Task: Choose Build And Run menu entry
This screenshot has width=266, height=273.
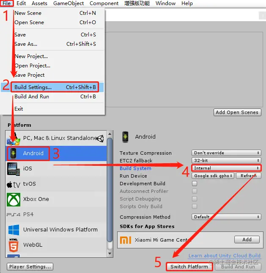Action: coord(52,97)
